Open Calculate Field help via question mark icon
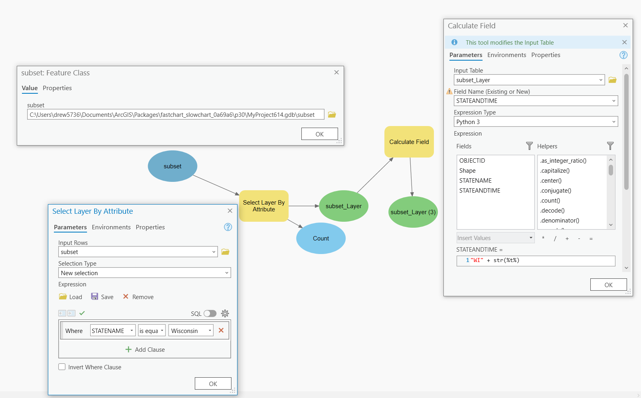 click(623, 55)
